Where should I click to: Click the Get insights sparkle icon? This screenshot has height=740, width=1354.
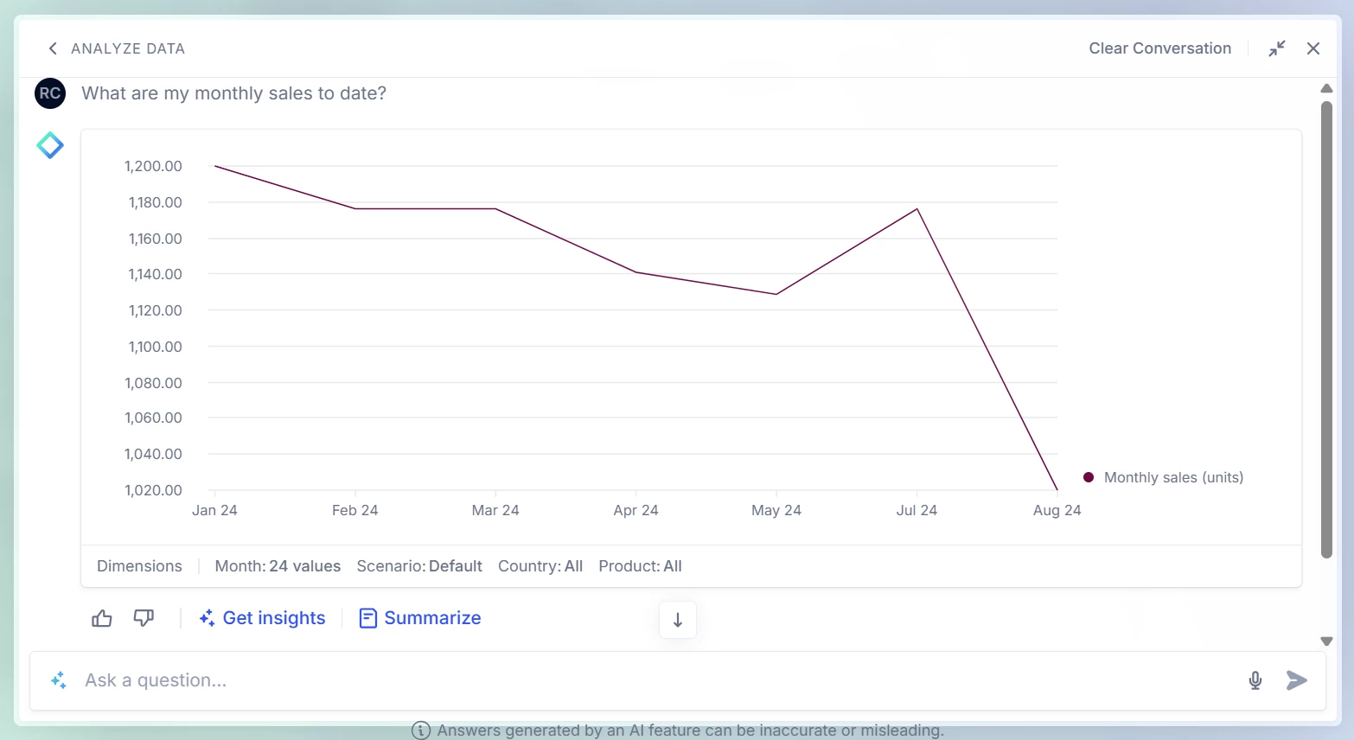click(x=207, y=618)
